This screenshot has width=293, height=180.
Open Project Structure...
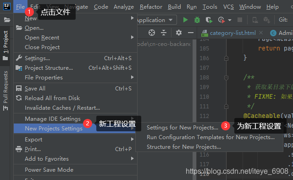[75, 68]
